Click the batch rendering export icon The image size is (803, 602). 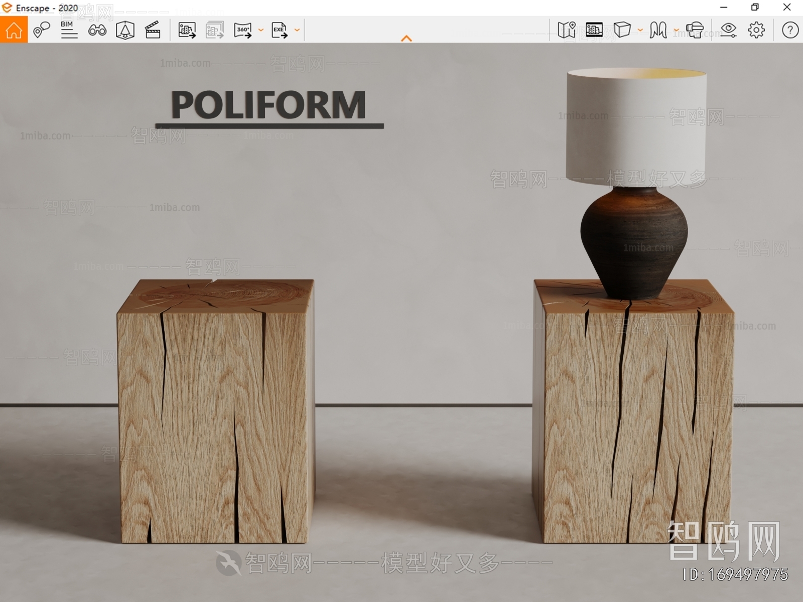click(x=215, y=30)
